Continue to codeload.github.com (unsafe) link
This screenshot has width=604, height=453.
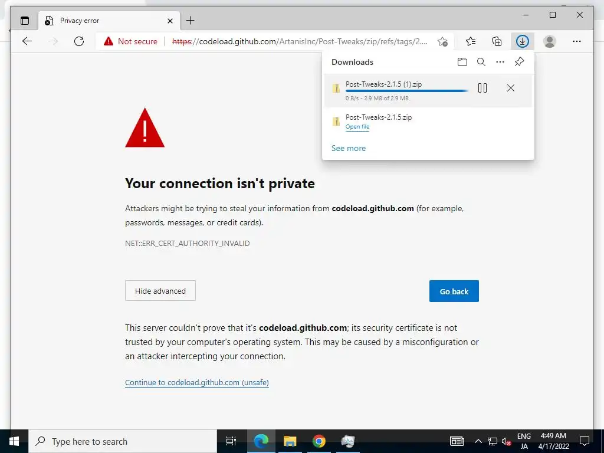coord(197,382)
